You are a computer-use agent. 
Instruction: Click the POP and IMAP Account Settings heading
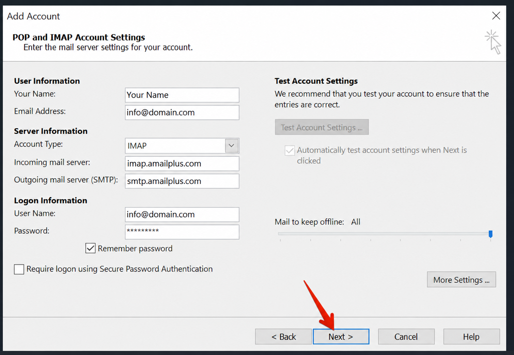(x=79, y=37)
